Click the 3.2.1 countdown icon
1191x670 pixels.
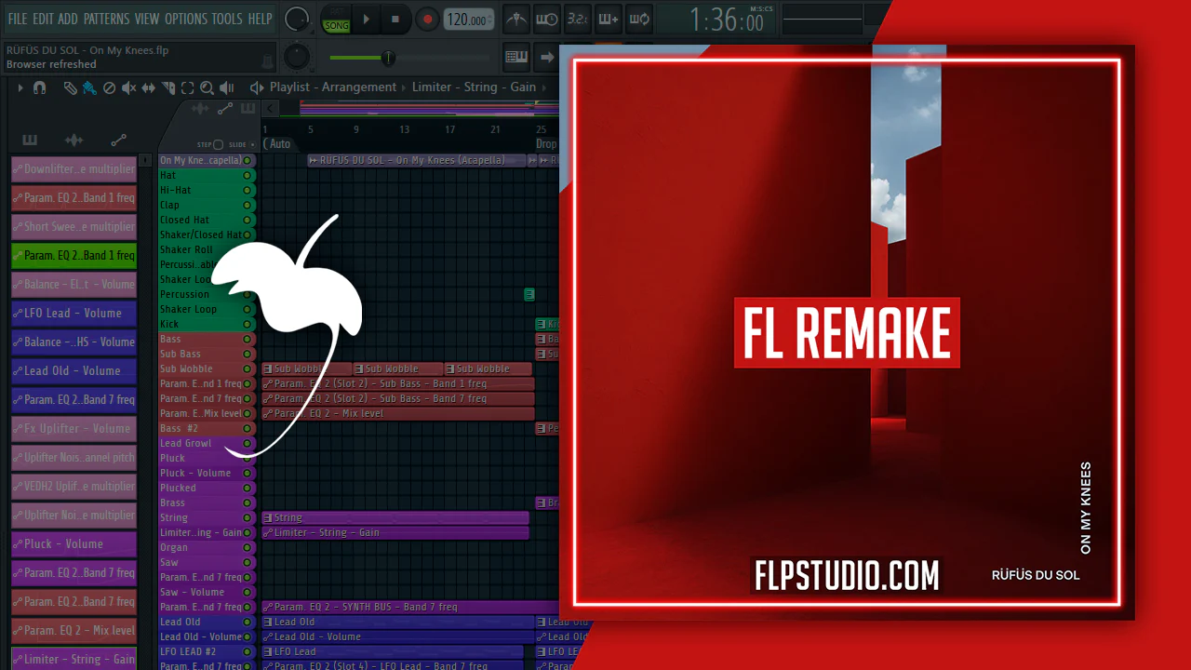[578, 19]
